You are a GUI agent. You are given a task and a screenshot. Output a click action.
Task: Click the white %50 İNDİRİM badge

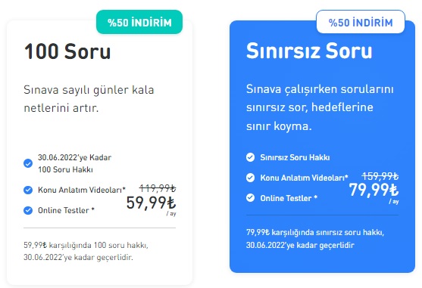(361, 22)
